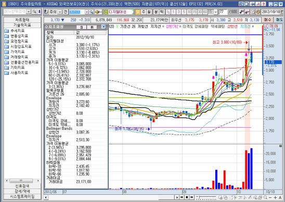Screen dimensions: 285x202
Task: Click the 전 button beside the stock code
Action: [66, 12]
